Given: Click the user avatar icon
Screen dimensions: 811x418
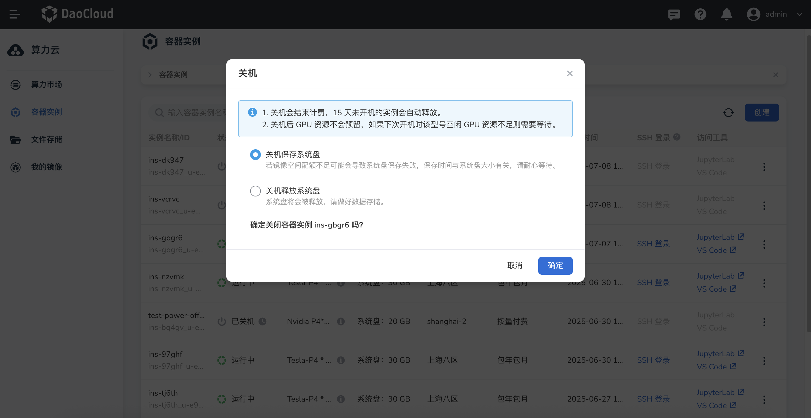Looking at the screenshot, I should pos(753,14).
